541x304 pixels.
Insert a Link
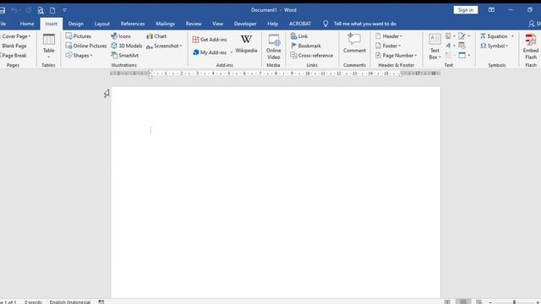(x=299, y=36)
